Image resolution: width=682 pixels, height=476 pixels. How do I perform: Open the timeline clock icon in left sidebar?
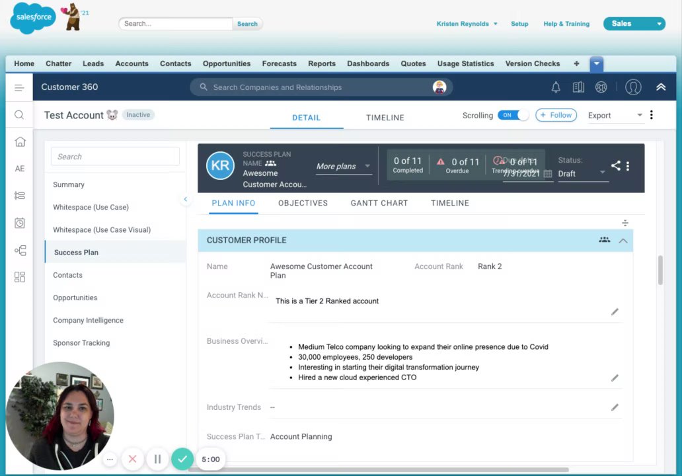pos(20,223)
